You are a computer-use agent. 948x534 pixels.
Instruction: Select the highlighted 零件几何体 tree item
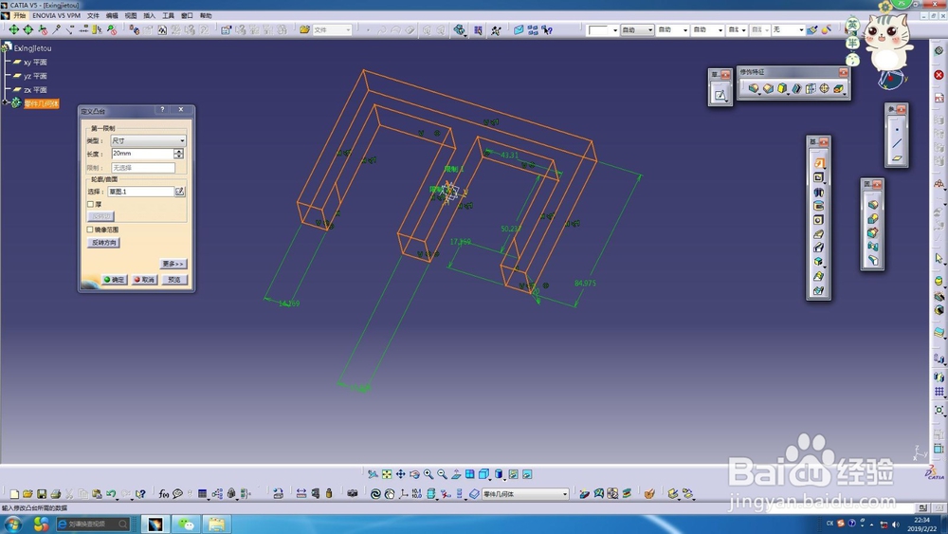(41, 104)
